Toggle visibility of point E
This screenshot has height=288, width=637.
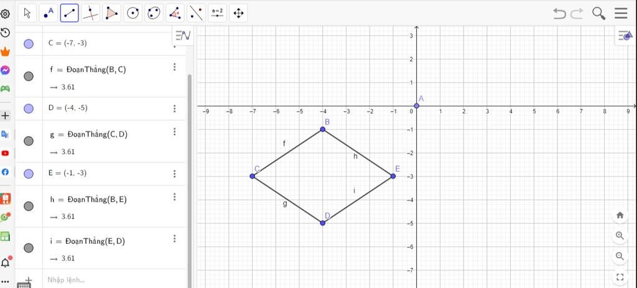pyautogui.click(x=29, y=174)
